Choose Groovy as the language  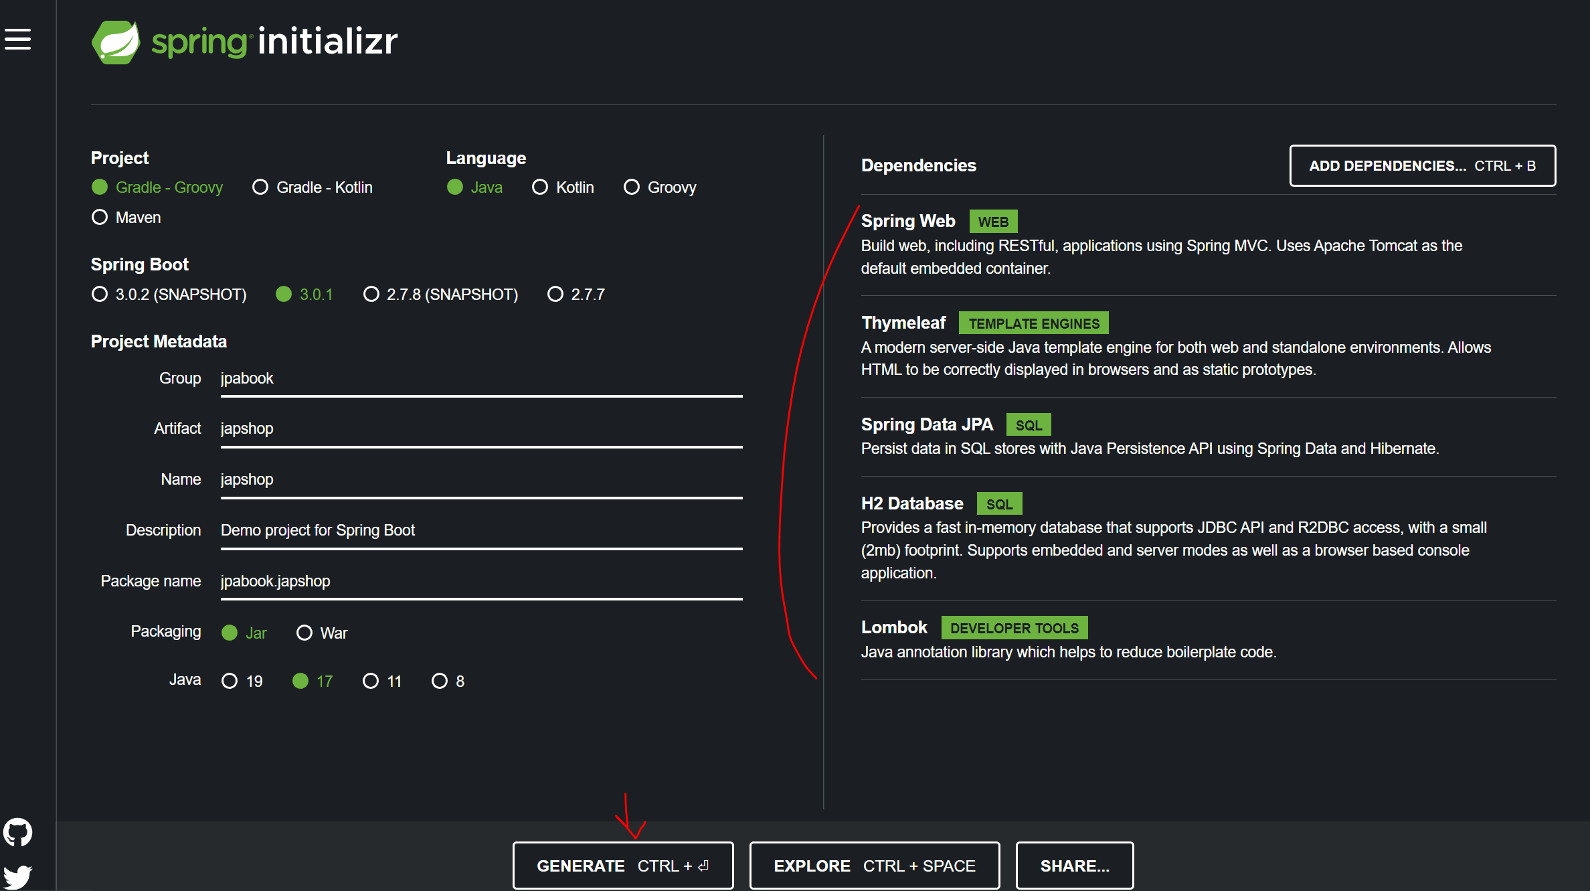pos(632,187)
